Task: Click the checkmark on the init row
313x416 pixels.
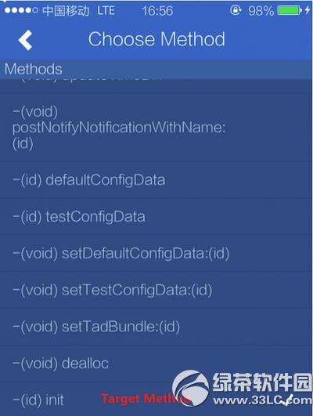Action: (x=287, y=400)
